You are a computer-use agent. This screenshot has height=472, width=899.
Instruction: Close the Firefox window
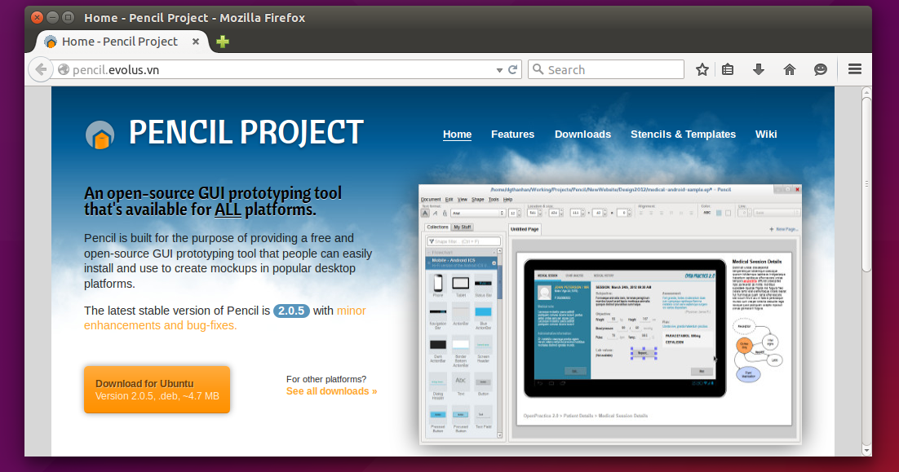(37, 18)
